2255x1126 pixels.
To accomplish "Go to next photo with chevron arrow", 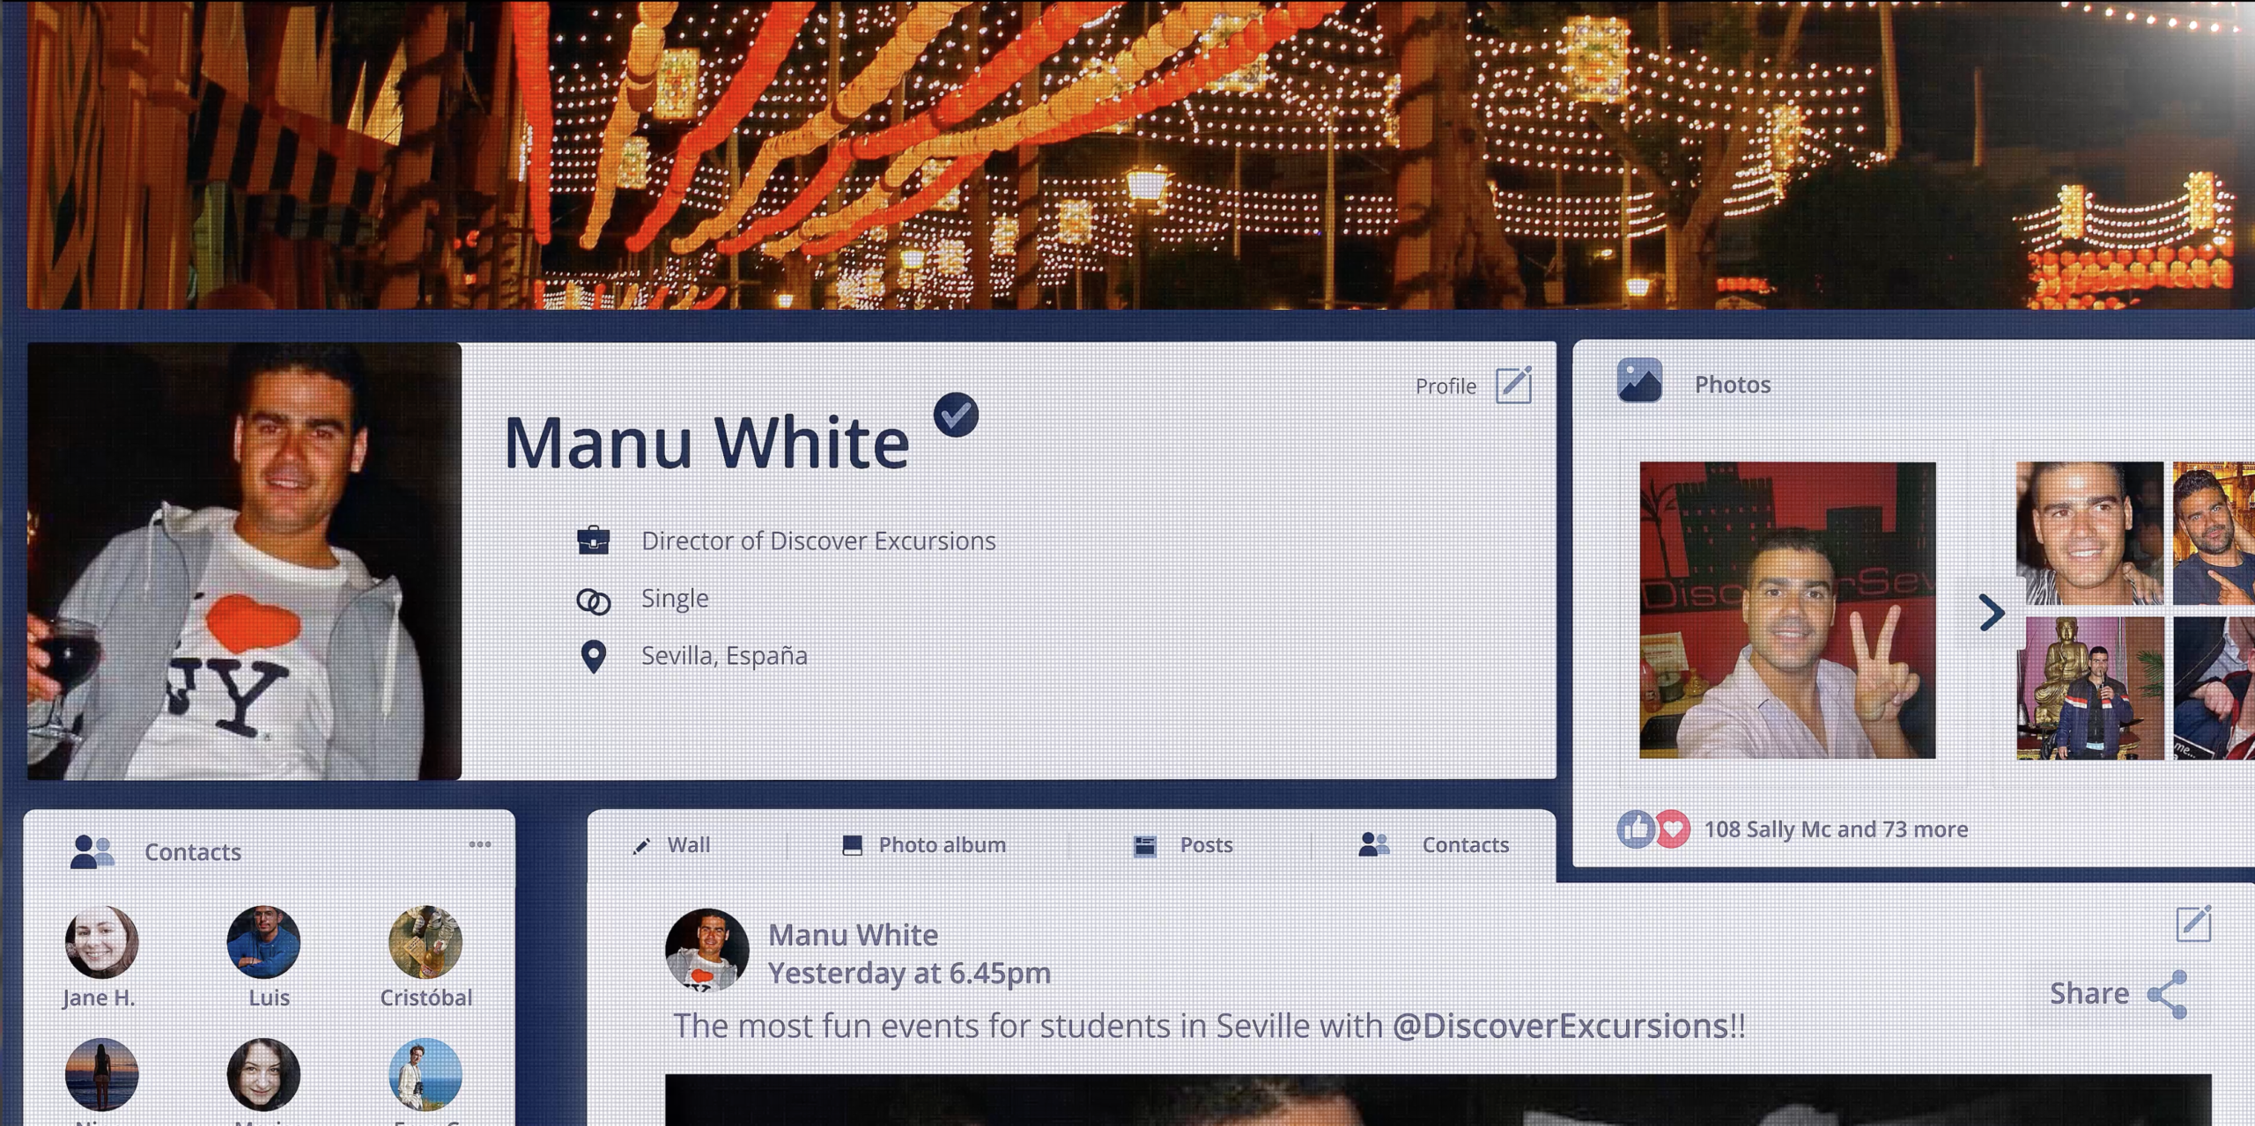I will [x=1991, y=612].
